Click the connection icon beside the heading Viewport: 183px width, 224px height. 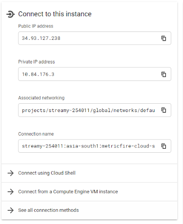point(10,14)
